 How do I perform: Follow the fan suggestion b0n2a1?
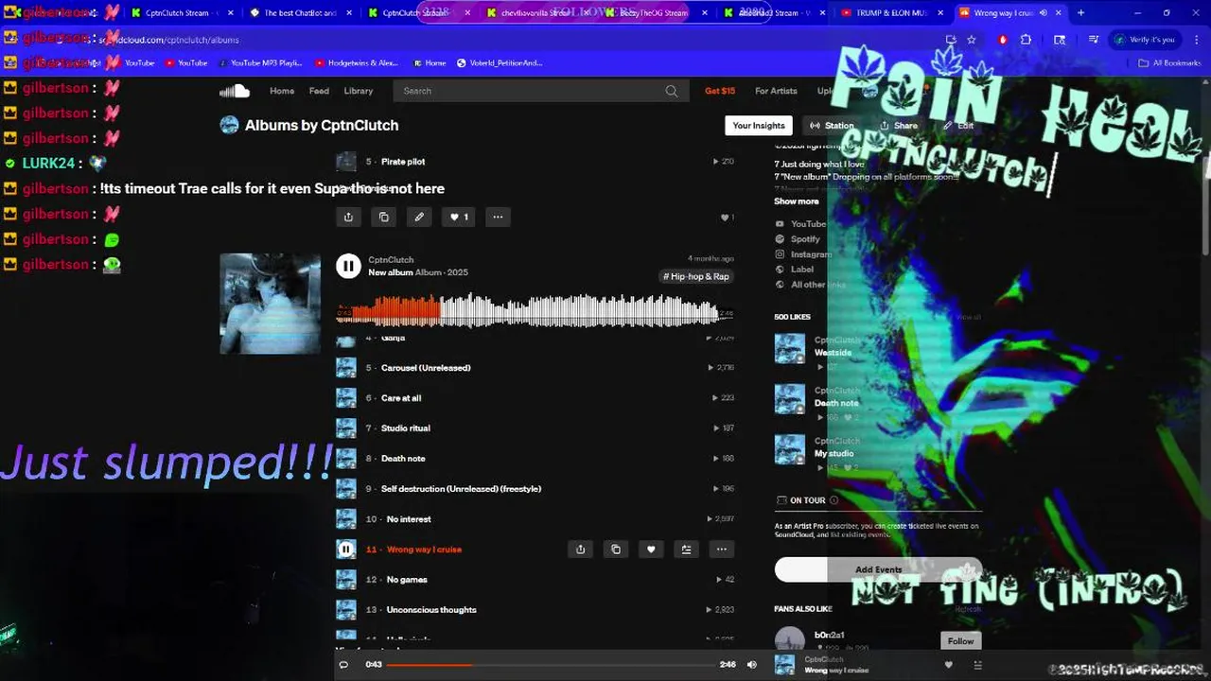click(960, 641)
